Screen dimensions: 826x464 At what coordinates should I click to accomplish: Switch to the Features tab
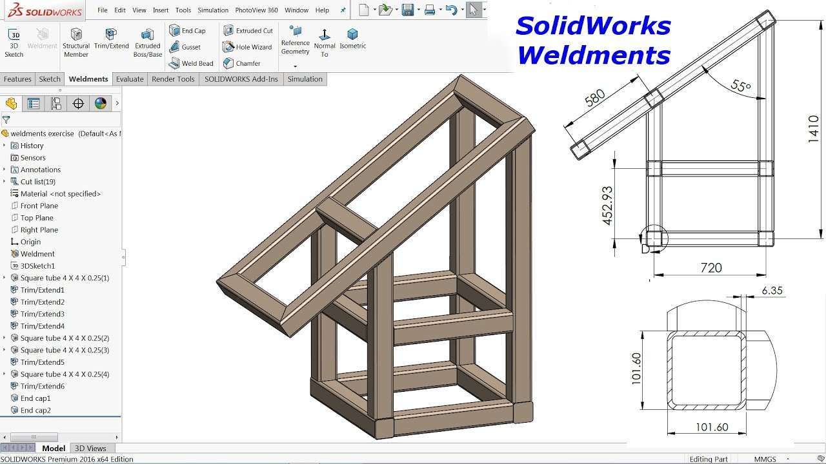[17, 79]
